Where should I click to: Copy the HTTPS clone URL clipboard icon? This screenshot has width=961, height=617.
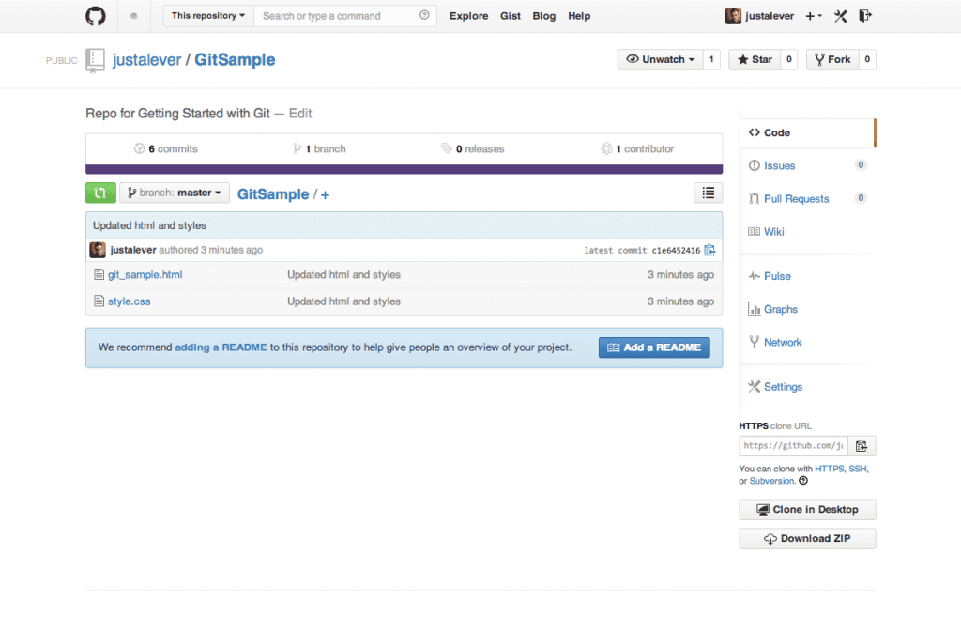(x=862, y=445)
